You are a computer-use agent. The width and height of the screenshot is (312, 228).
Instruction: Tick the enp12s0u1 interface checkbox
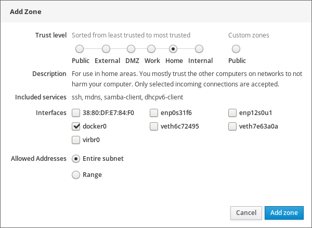click(232, 112)
